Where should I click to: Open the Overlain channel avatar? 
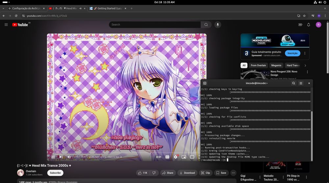click(x=20, y=173)
